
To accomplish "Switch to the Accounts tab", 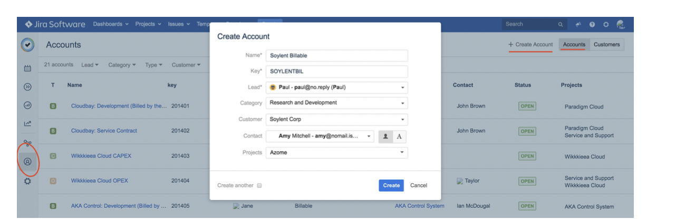I will coord(574,45).
